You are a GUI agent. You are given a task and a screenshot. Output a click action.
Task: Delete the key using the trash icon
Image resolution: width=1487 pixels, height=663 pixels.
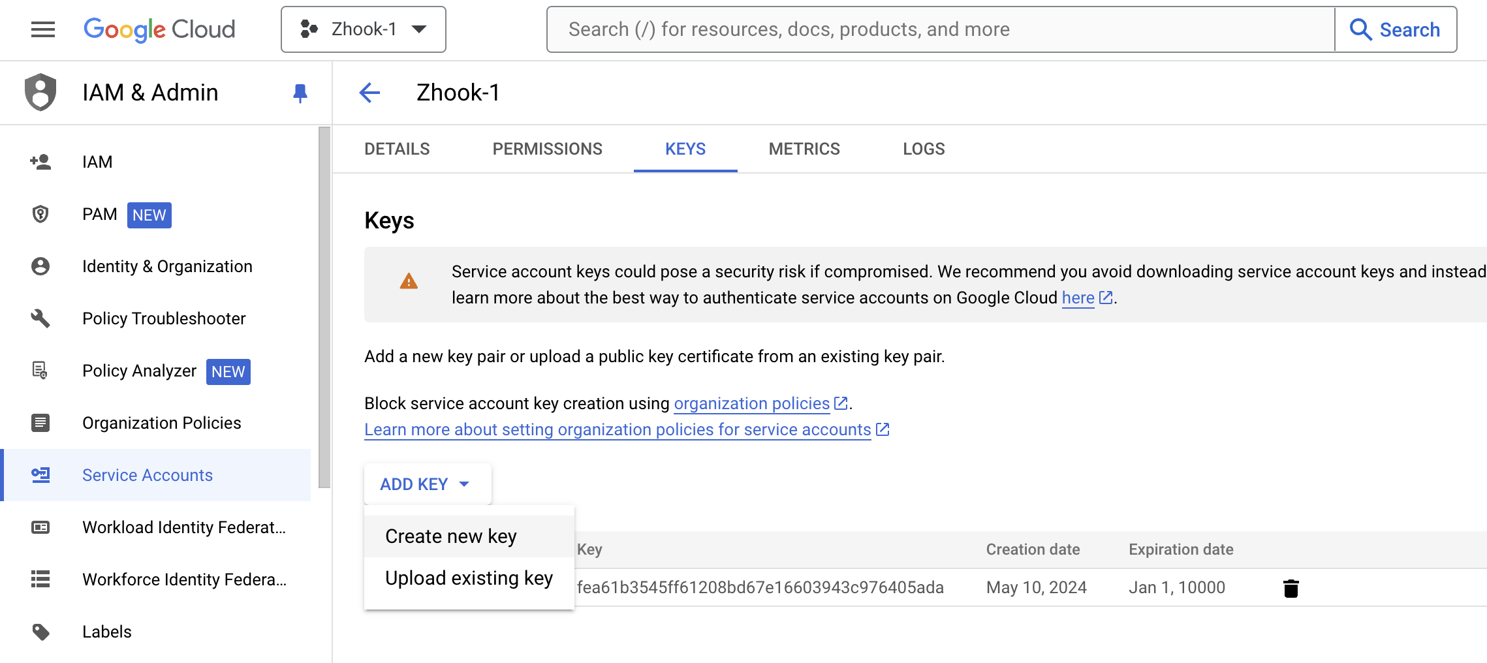[x=1291, y=588]
